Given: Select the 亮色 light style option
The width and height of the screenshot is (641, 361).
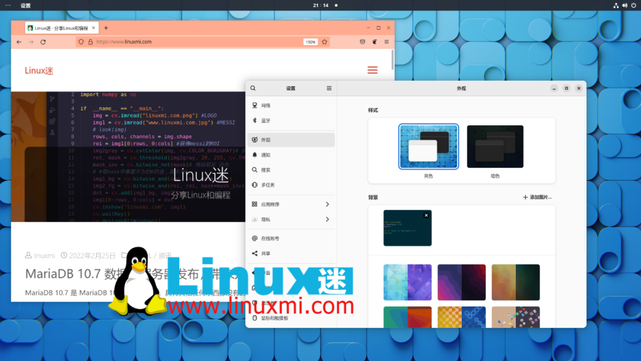Looking at the screenshot, I should click(x=429, y=147).
